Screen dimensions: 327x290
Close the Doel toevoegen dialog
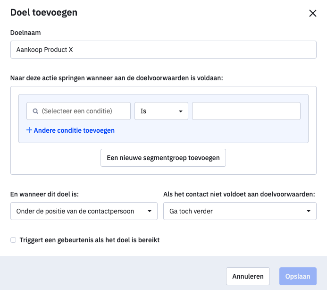(313, 13)
